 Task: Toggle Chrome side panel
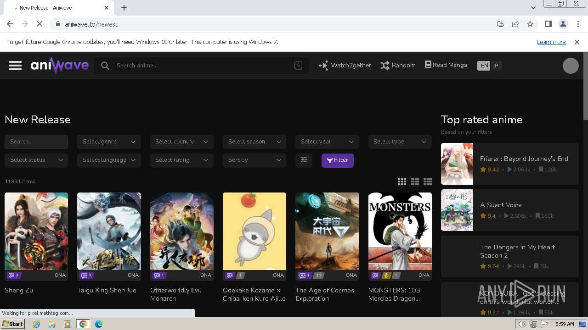(x=548, y=24)
